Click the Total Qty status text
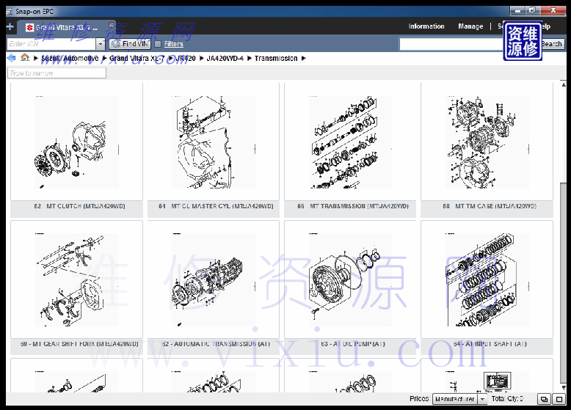The image size is (571, 410). click(x=507, y=399)
